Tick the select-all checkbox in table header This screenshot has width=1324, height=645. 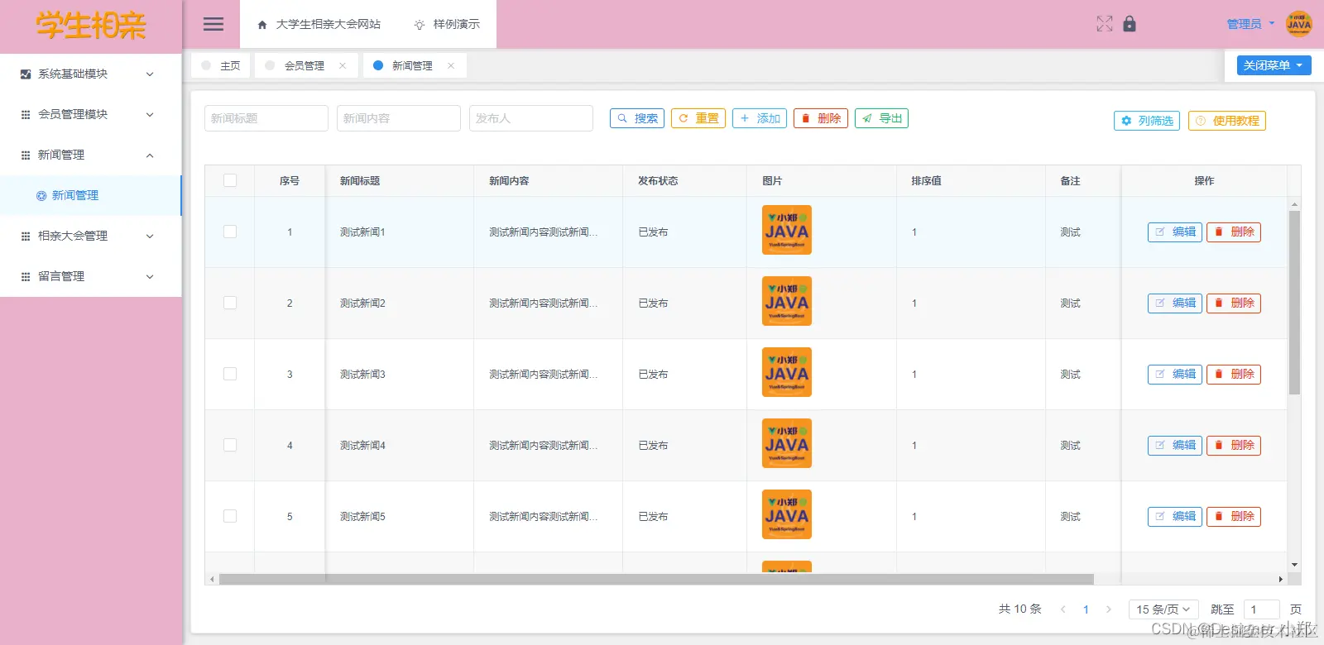click(230, 180)
